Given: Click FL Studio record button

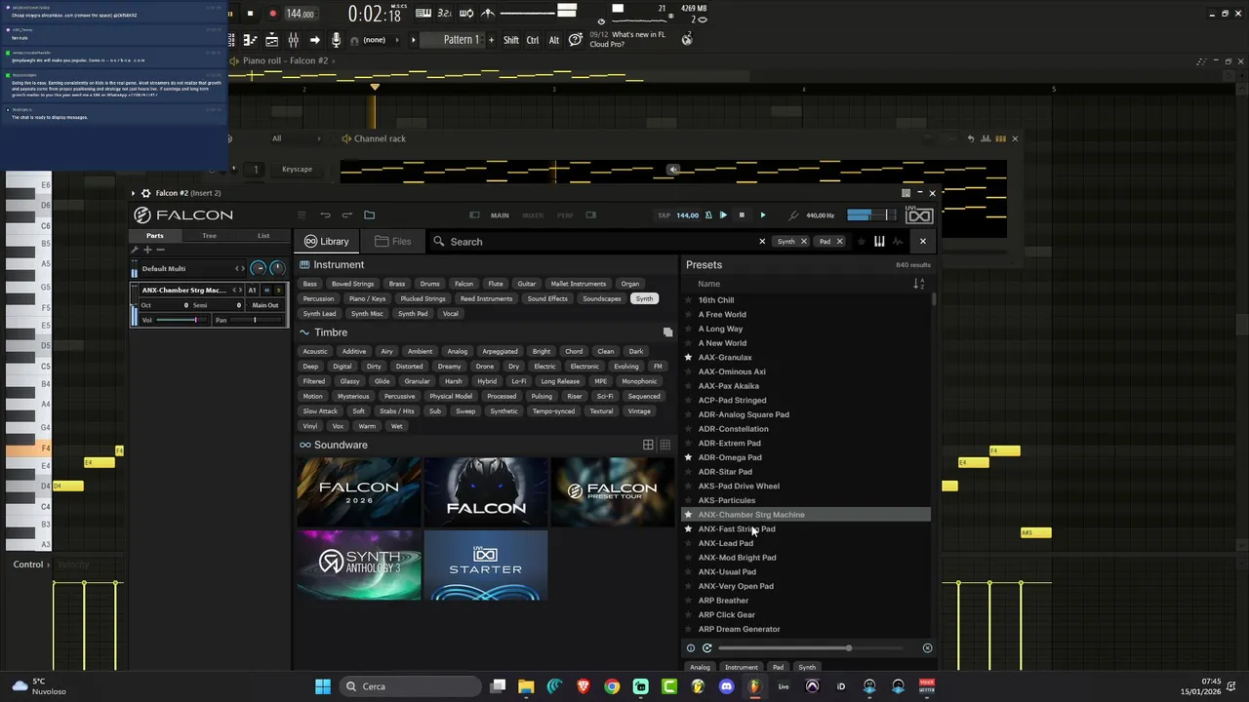Looking at the screenshot, I should click(x=272, y=14).
